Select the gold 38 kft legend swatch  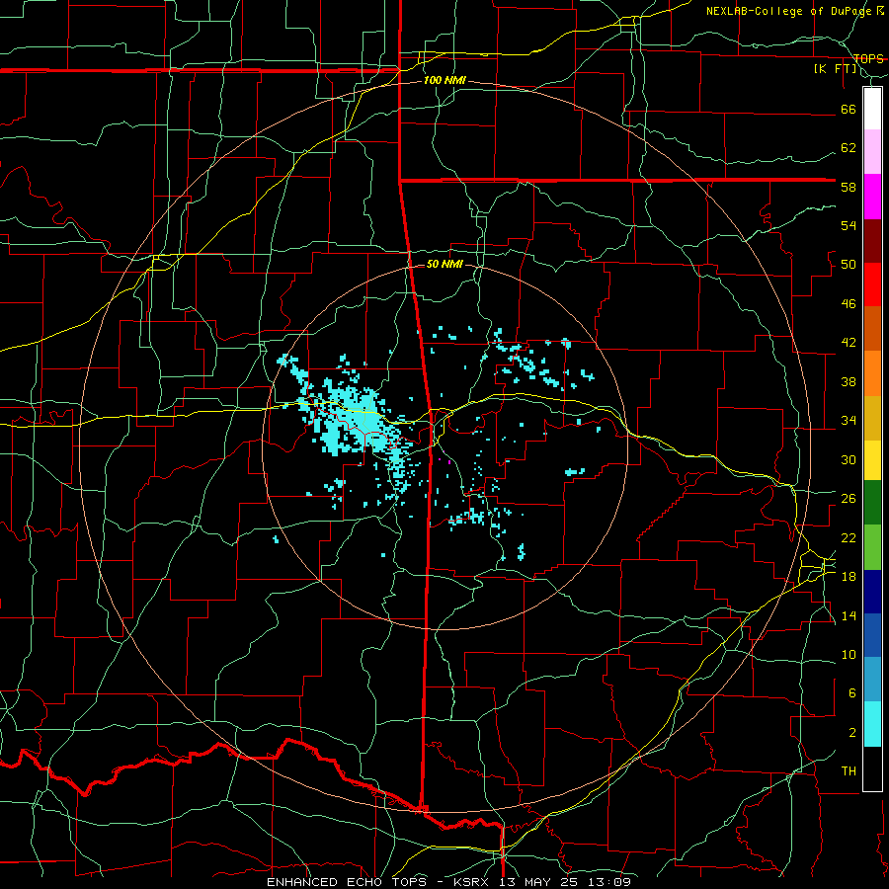(x=872, y=417)
